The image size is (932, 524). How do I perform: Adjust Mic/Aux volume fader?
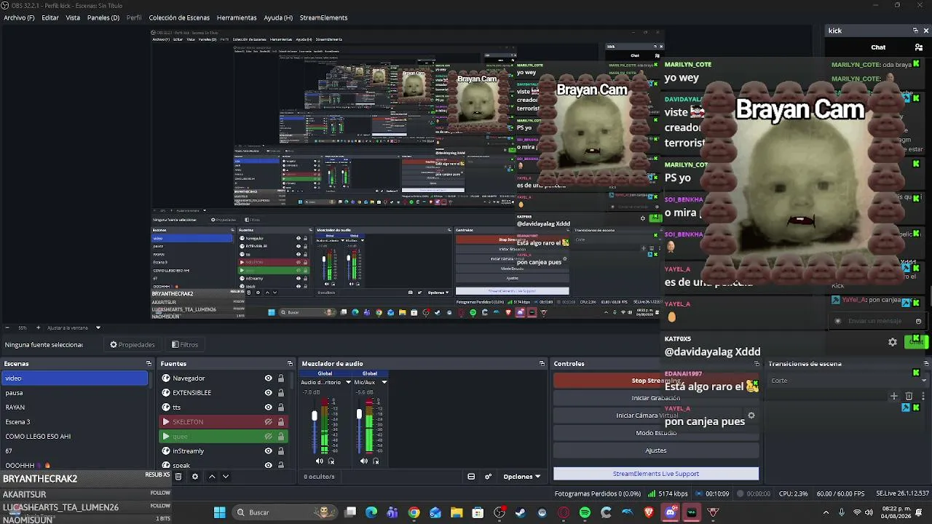coord(359,414)
